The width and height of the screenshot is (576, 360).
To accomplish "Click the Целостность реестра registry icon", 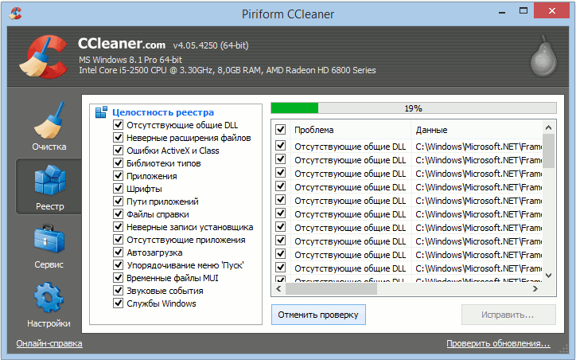I will 101,112.
